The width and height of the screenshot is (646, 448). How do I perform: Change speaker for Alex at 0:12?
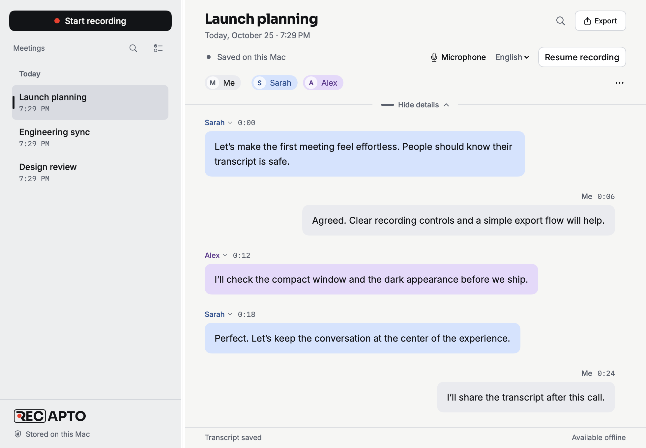pos(216,255)
